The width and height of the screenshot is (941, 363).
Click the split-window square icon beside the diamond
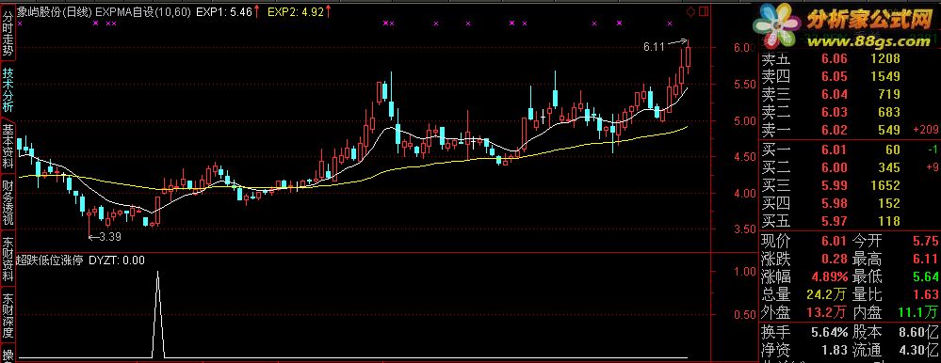[x=704, y=11]
